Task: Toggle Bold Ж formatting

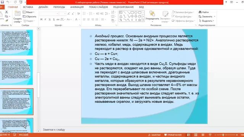Action: pyautogui.click(x=41, y=19)
